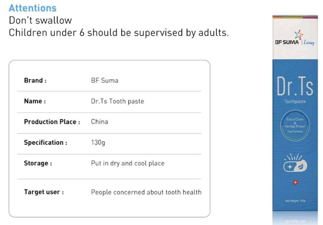Click the dual-particle capsule icon
Screen dimensions: 323x225
click(295, 166)
